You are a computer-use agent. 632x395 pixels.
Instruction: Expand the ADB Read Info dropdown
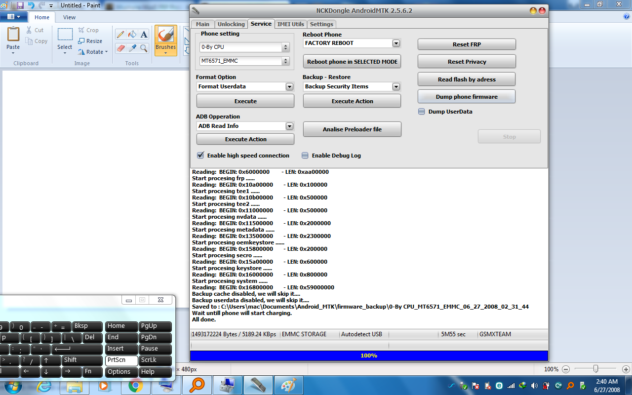click(289, 126)
